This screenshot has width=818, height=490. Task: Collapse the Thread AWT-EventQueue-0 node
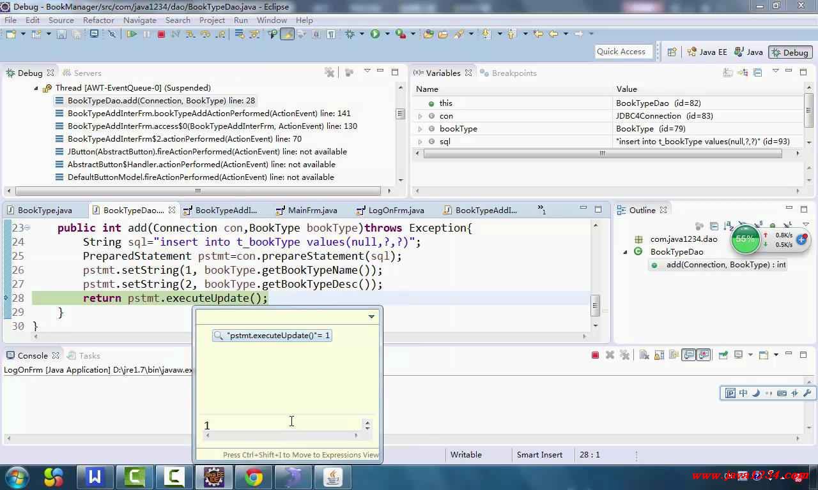coord(36,88)
